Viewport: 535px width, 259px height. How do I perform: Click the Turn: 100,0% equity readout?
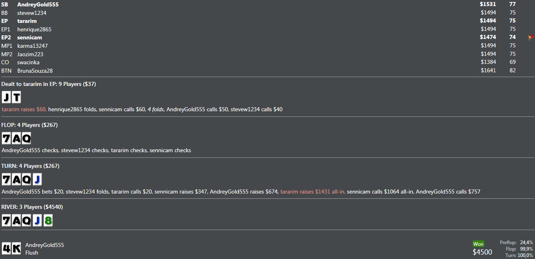(x=519, y=255)
